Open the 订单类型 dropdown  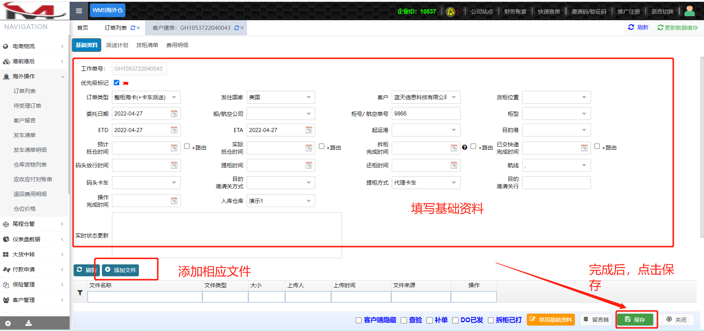click(146, 97)
